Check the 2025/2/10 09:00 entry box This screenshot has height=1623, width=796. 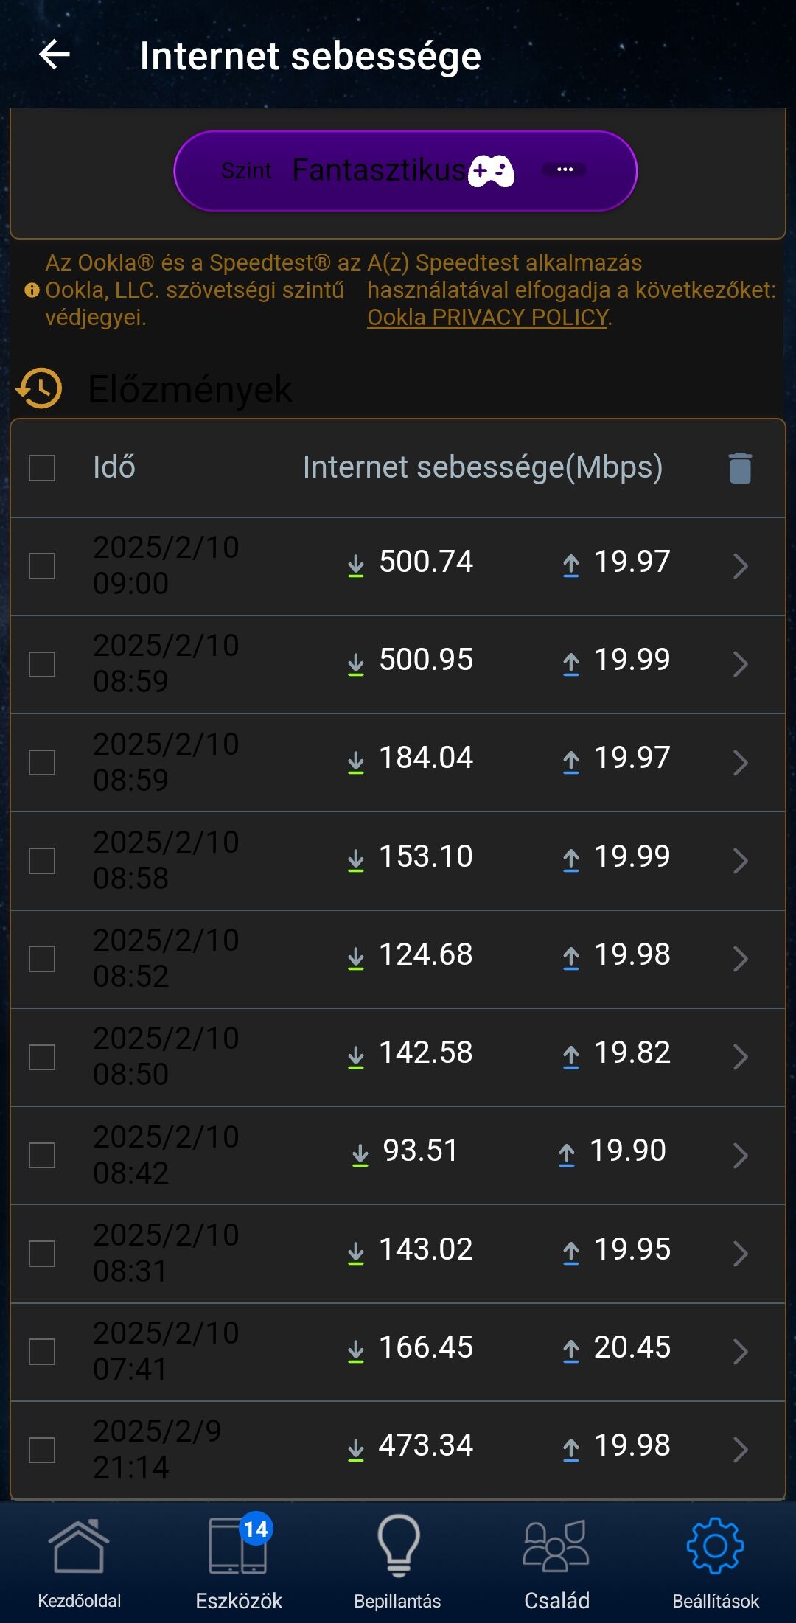[x=42, y=566]
